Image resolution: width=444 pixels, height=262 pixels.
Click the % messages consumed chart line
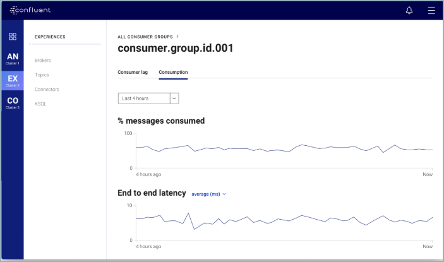(284, 148)
